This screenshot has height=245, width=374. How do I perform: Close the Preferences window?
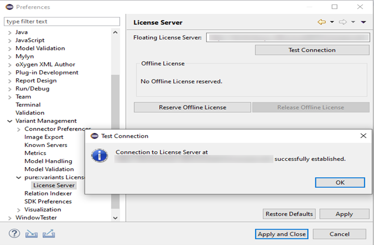360,7
